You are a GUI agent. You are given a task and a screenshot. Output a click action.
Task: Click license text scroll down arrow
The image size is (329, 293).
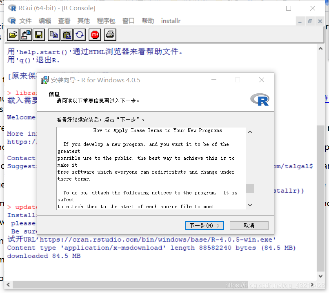[x=250, y=205]
